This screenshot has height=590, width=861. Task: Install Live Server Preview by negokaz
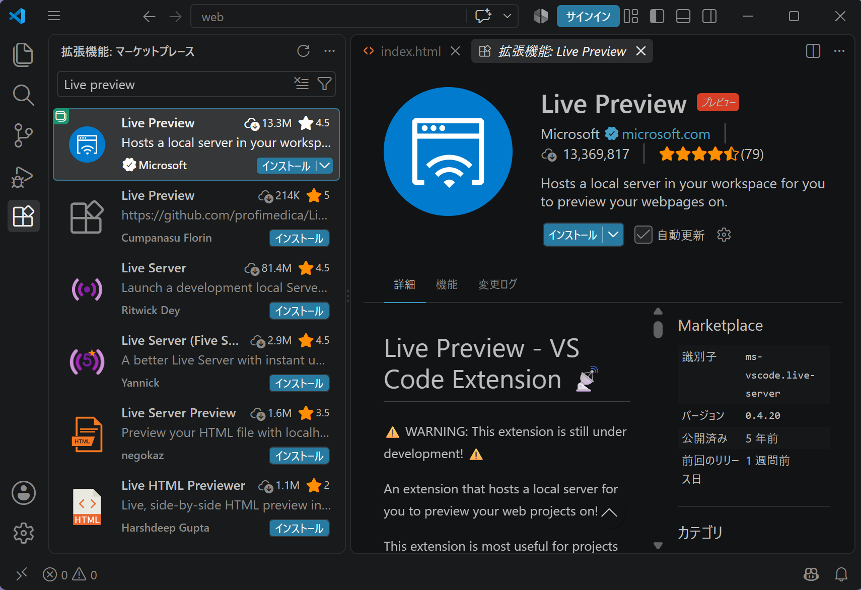[299, 456]
